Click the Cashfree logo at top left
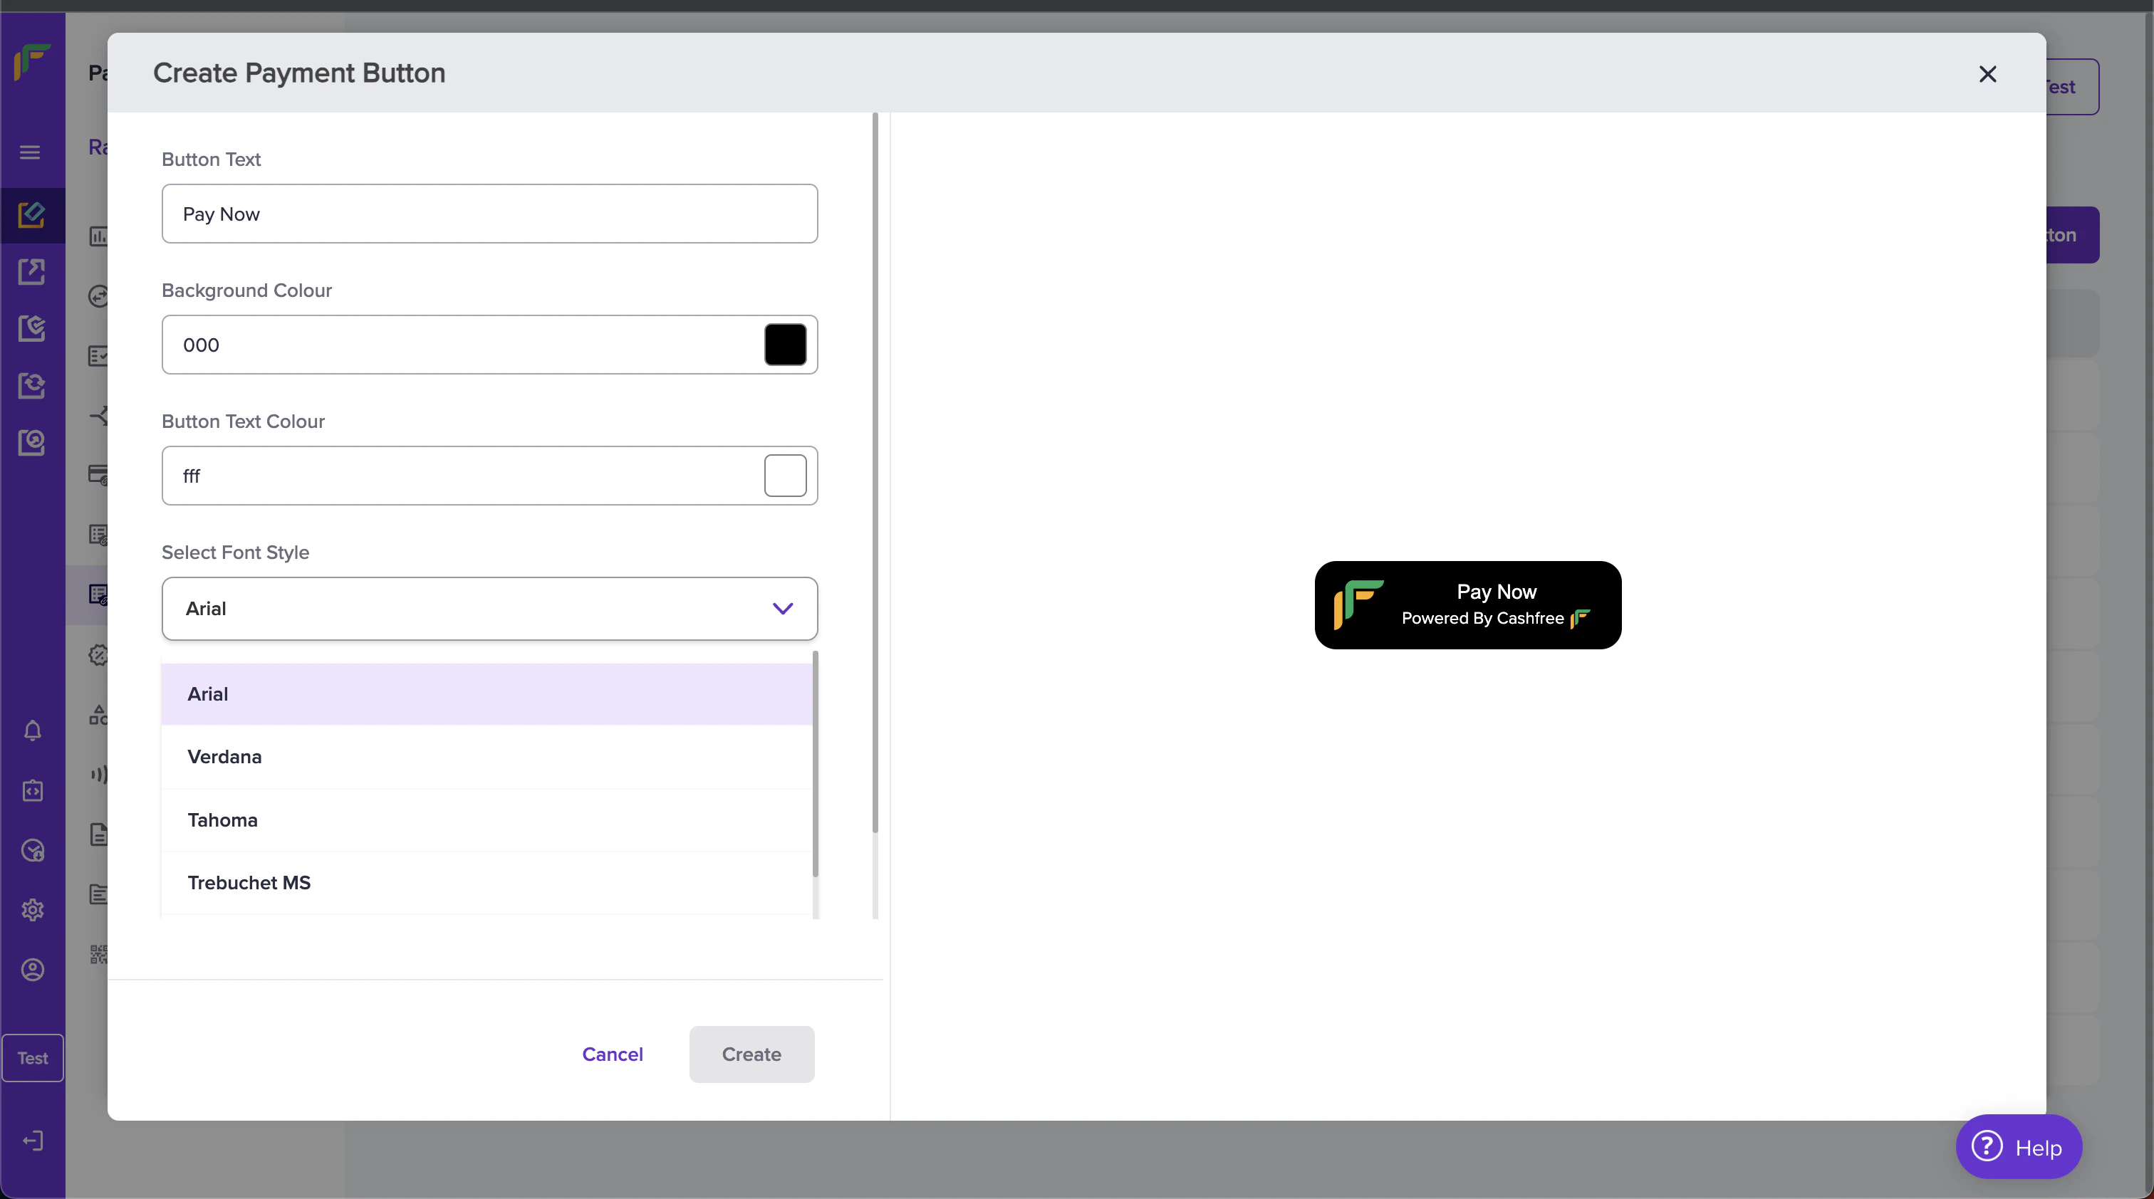2154x1199 pixels. pos(33,63)
